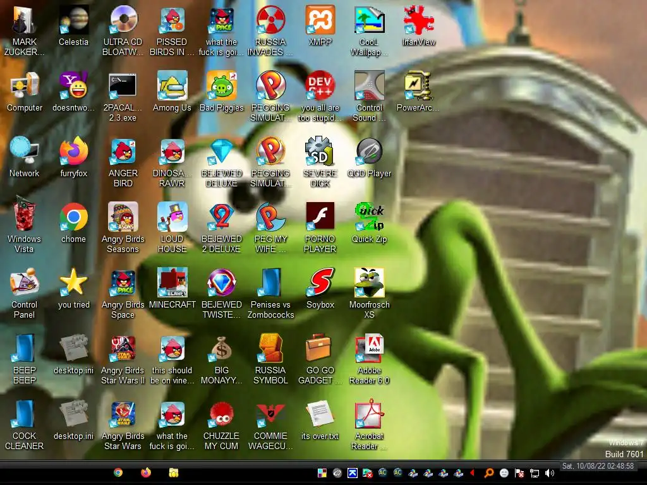Select the BIG MONAYY... money bag icon

(221, 359)
